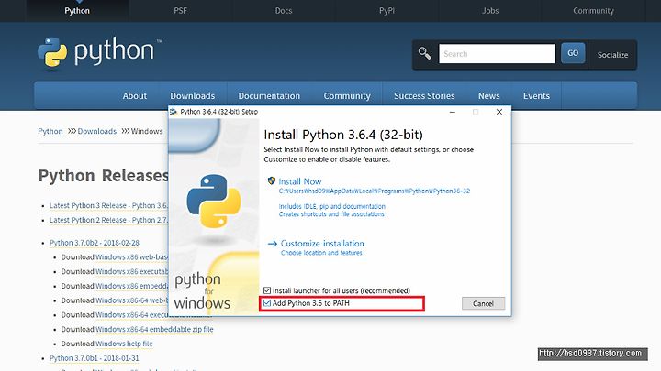This screenshot has height=371, width=661.
Task: Open the Python tab in top bar
Action: click(x=77, y=11)
